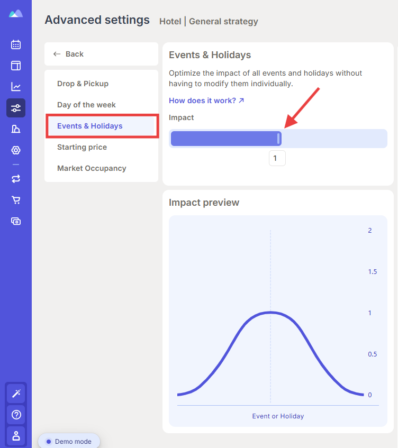Open the user profile icon
This screenshot has width=398, height=448.
16,436
